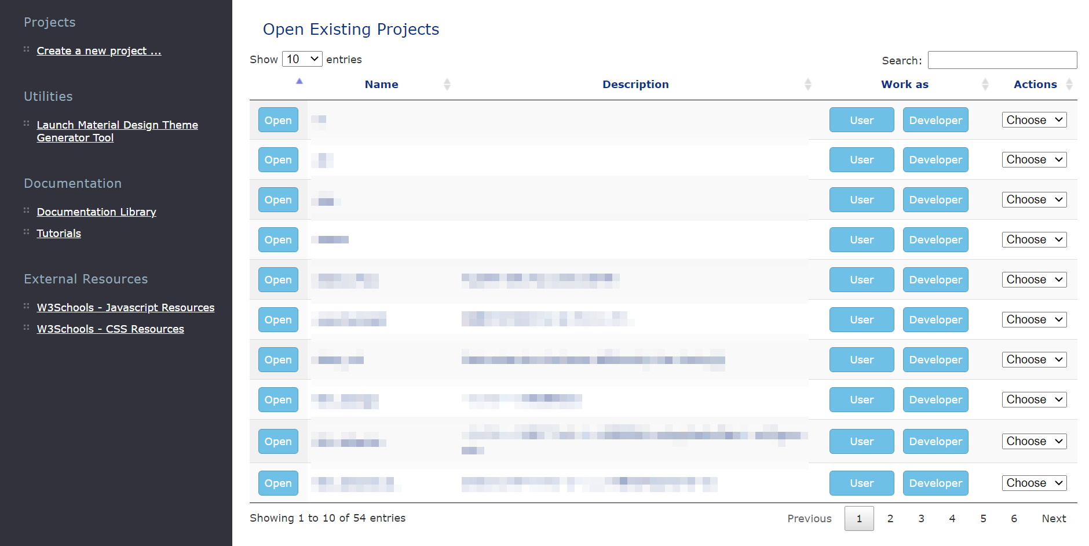The height and width of the screenshot is (546, 1089).
Task: Click the Create a new project link
Action: (x=99, y=51)
